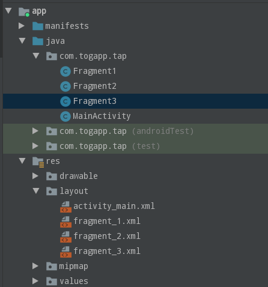Select the Fragment3 class name
Screen dimensions: 268x287
tap(95, 101)
